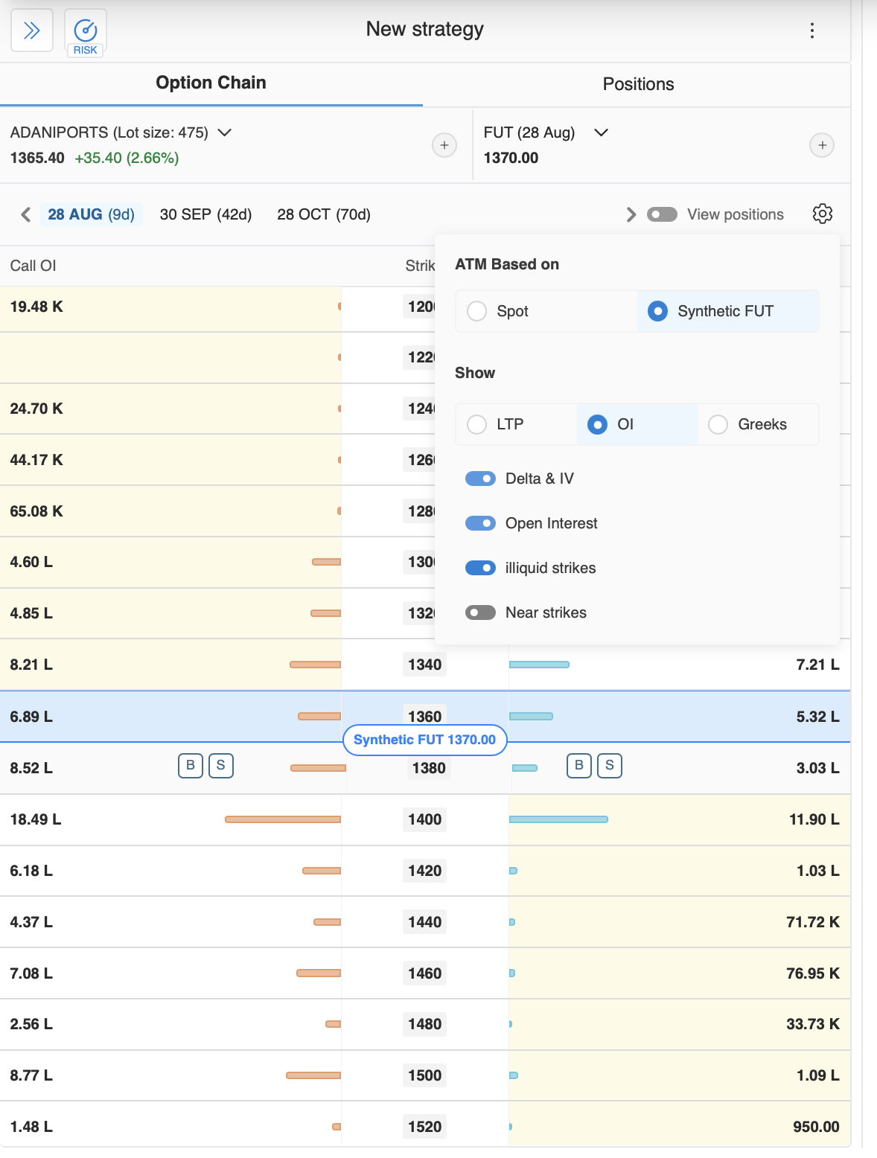Open the three-dot options menu
Image resolution: width=877 pixels, height=1158 pixels.
click(811, 31)
